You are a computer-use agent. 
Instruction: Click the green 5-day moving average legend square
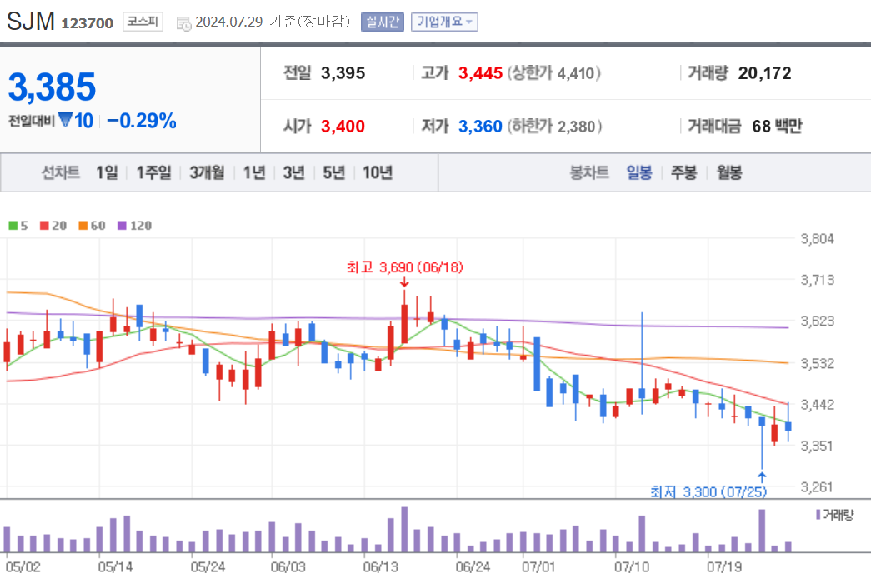coord(13,226)
